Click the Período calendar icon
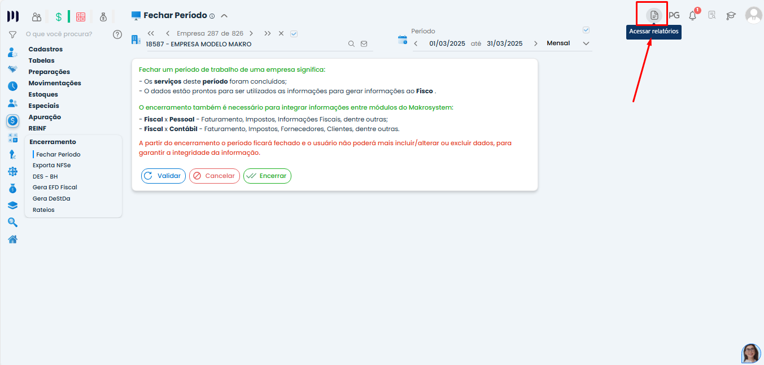Image resolution: width=764 pixels, height=365 pixels. (403, 39)
